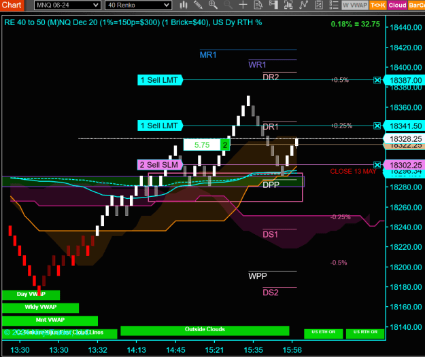Click the 18341.50 order price tag
425x357 pixels.
pos(405,126)
